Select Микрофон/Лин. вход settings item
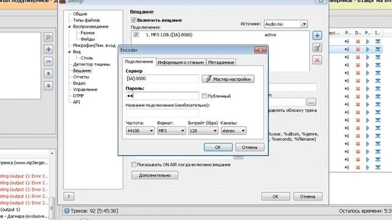This screenshot has height=220, width=392. pos(94,45)
